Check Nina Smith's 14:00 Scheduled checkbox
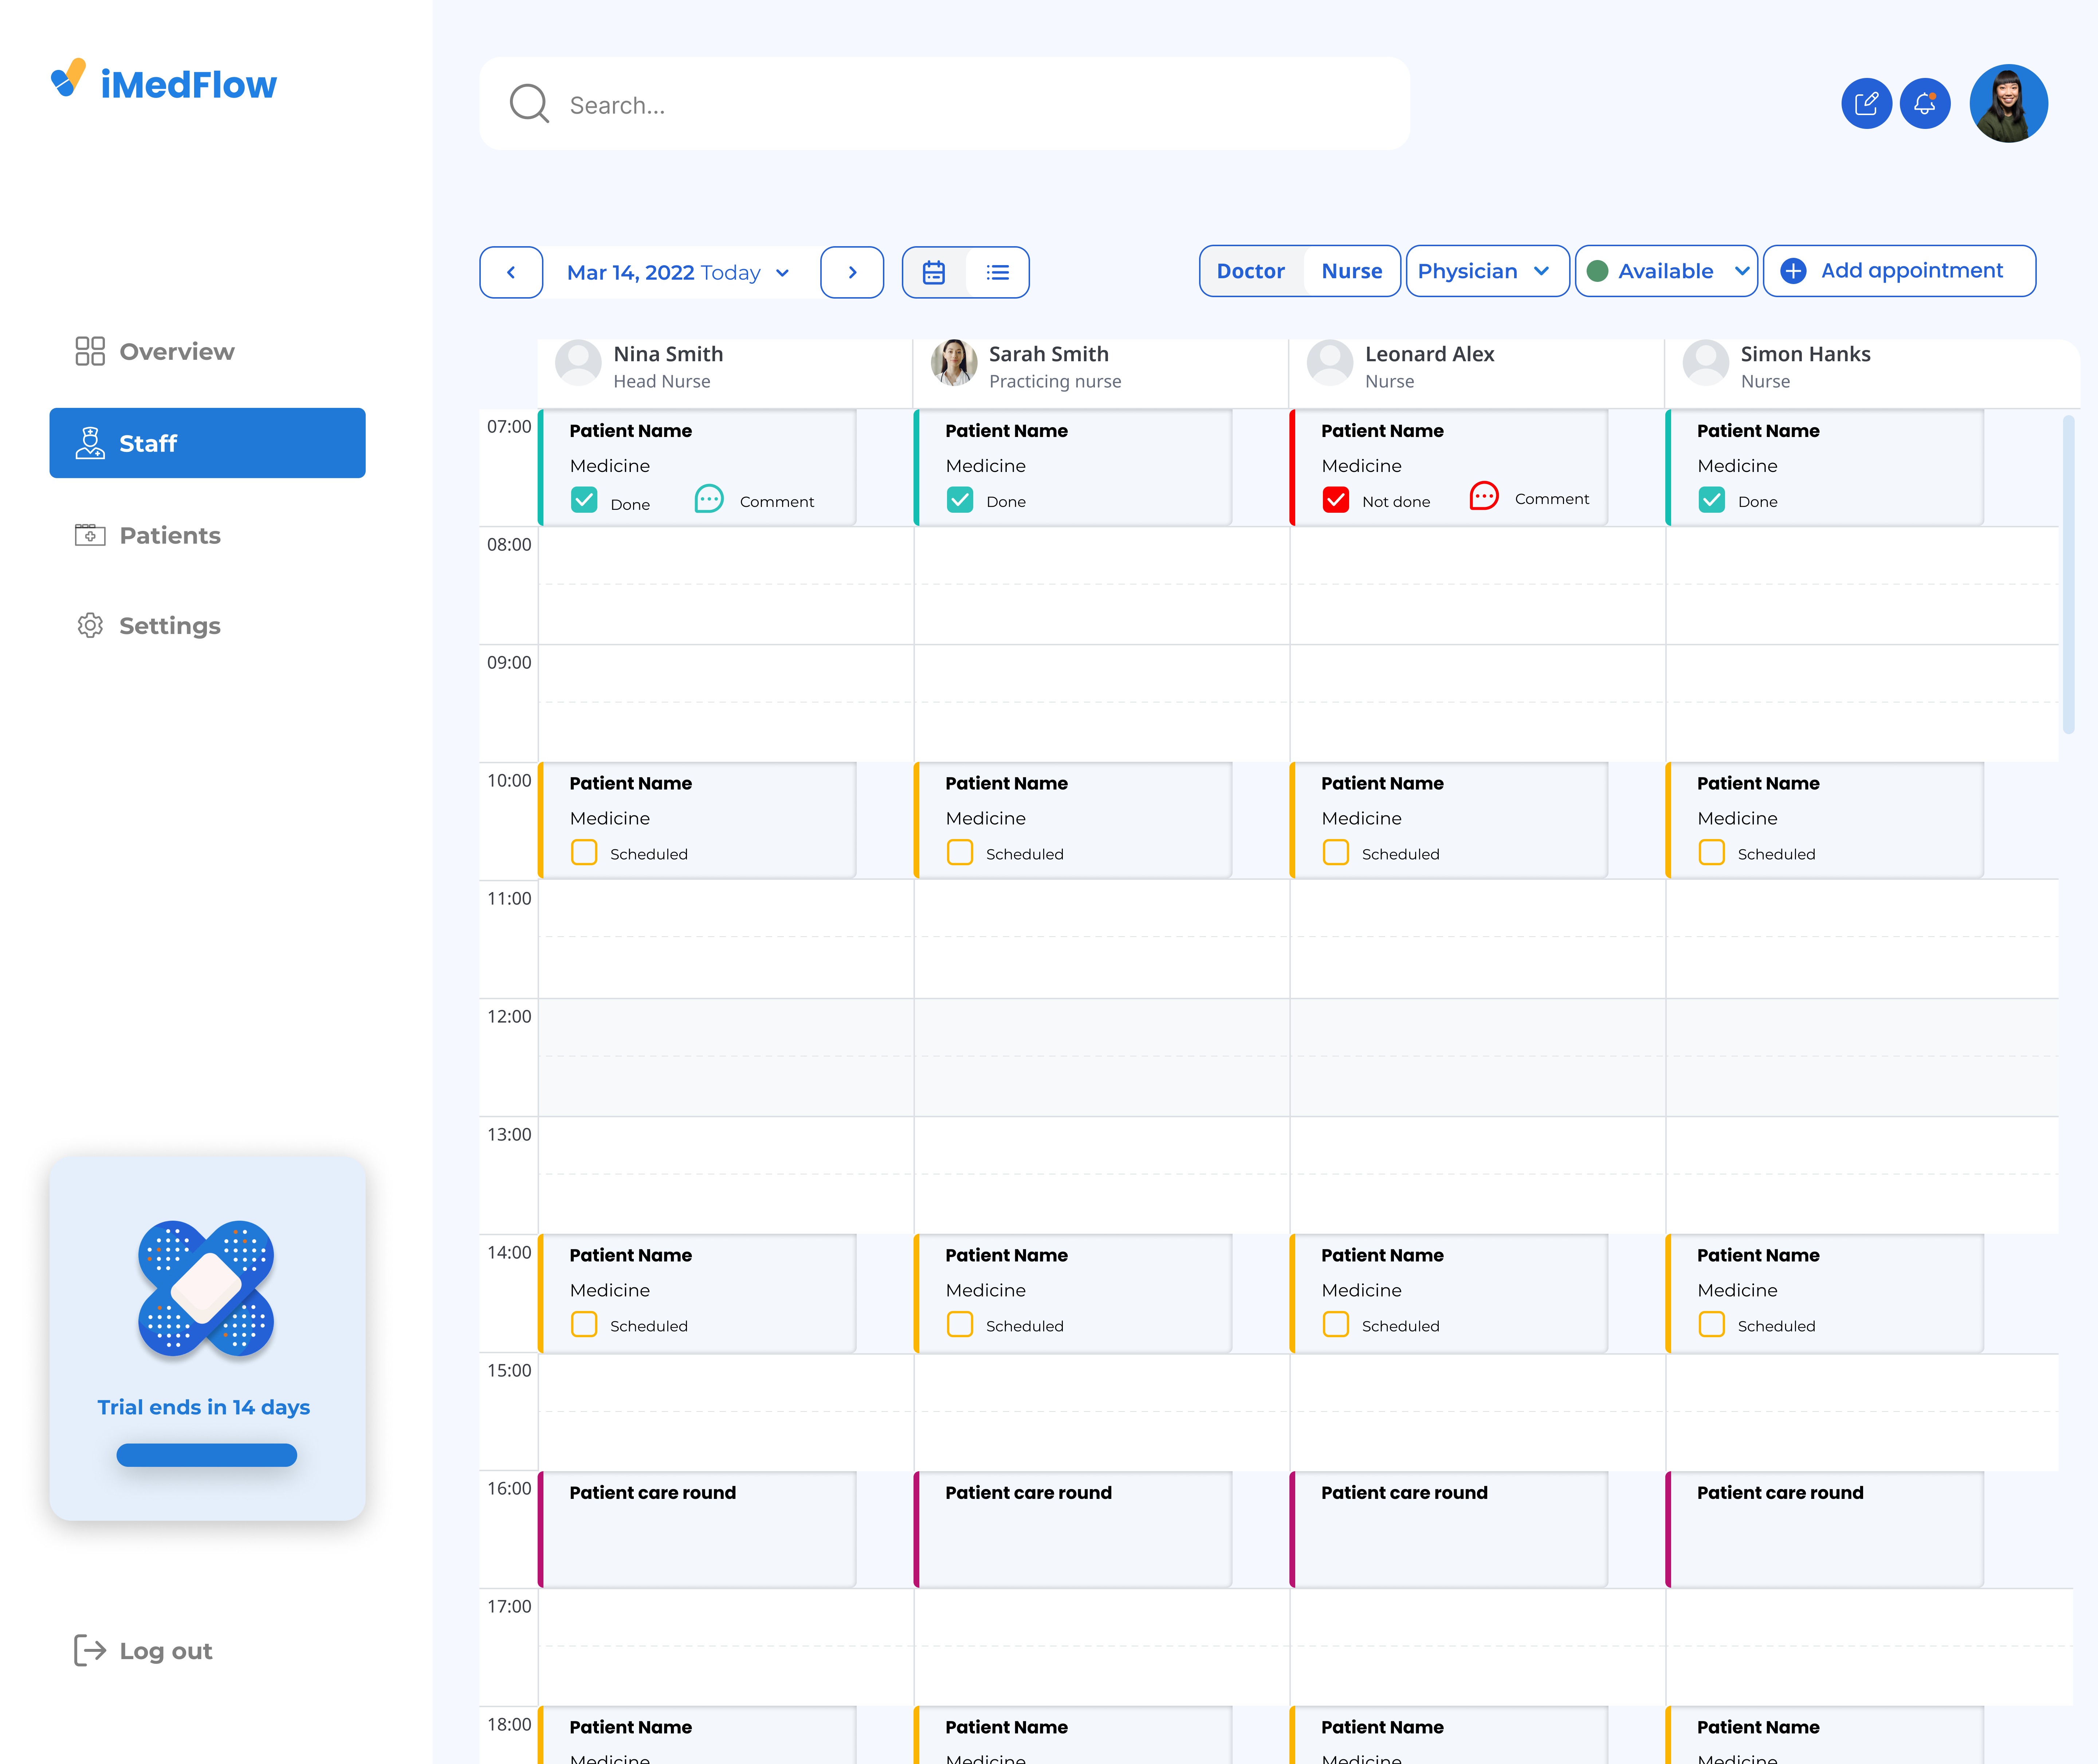2098x1764 pixels. click(x=584, y=1324)
